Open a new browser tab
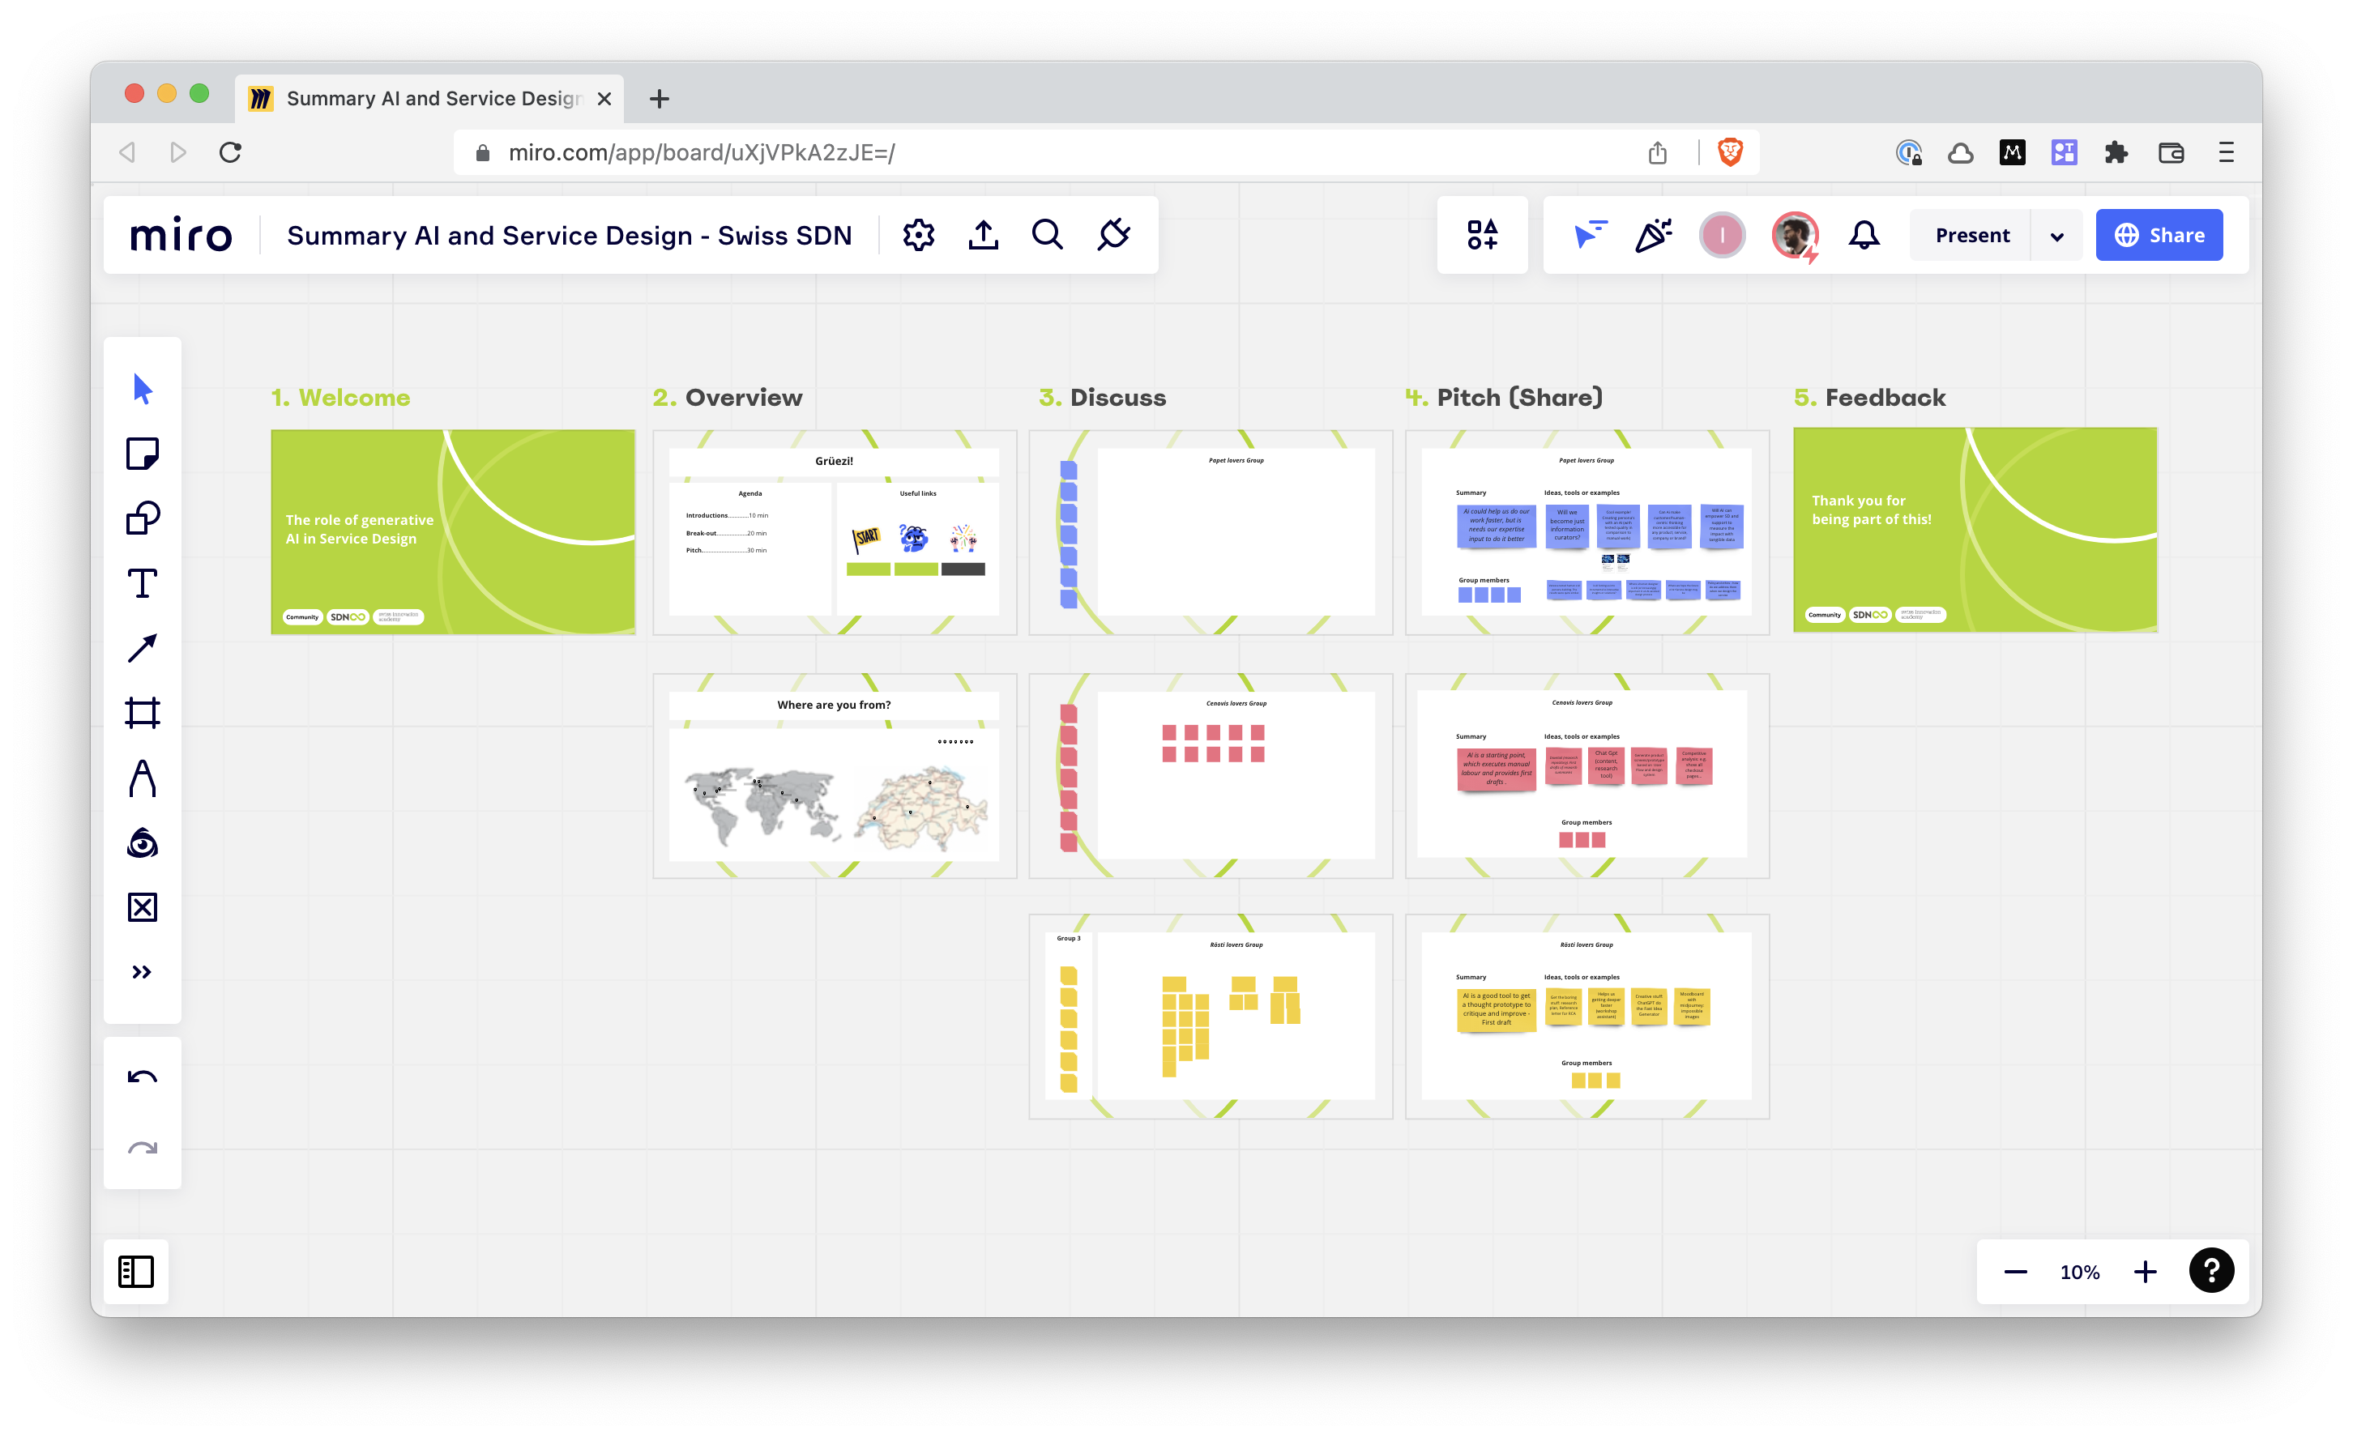 pyautogui.click(x=659, y=98)
